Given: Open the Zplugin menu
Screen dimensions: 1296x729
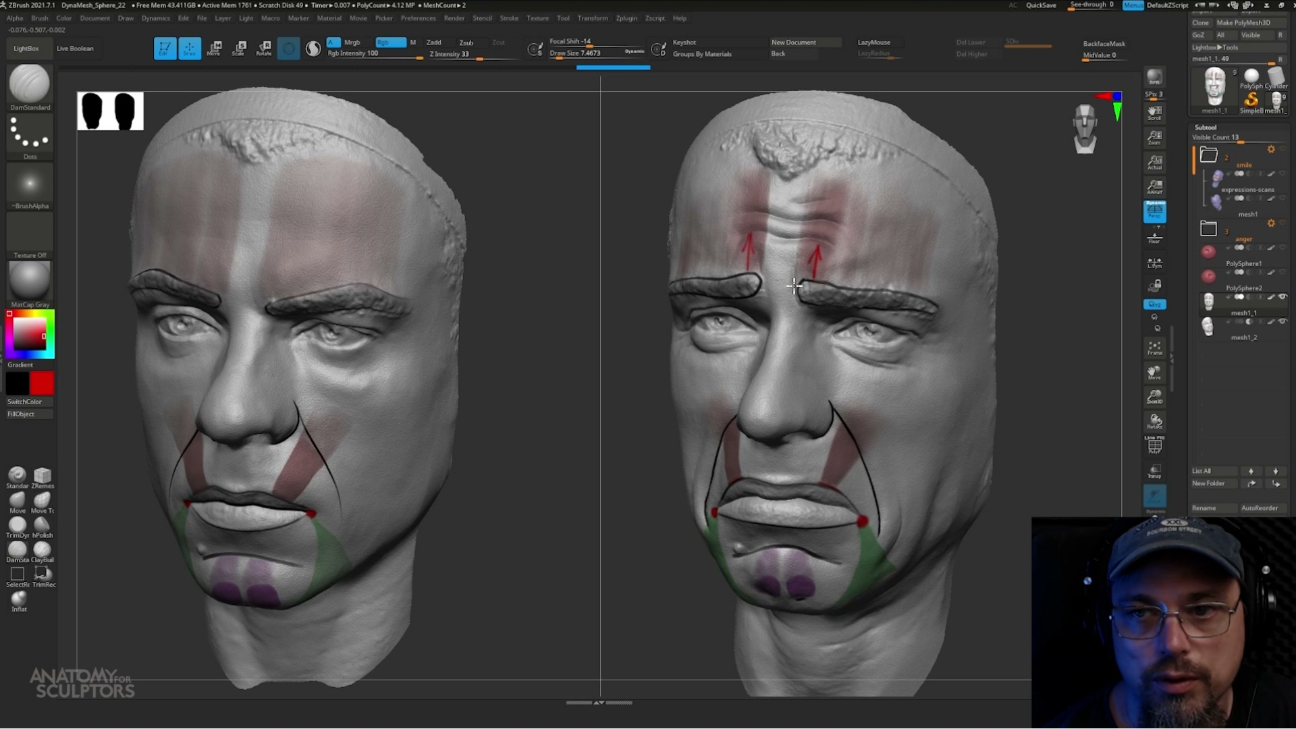Looking at the screenshot, I should (626, 18).
